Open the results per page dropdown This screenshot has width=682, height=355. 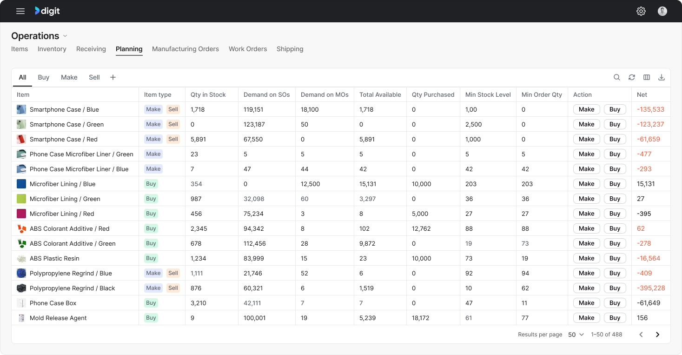[x=576, y=335]
